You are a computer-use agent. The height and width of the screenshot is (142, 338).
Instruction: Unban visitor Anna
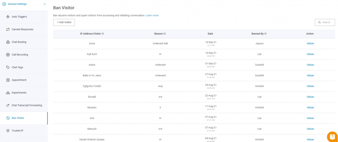pyautogui.click(x=310, y=43)
